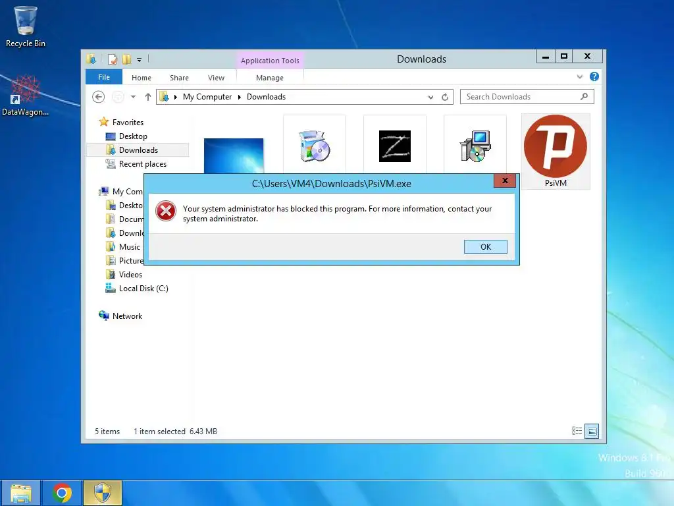Viewport: 674px width, 506px height.
Task: Refresh the Downloads folder
Action: pyautogui.click(x=445, y=98)
